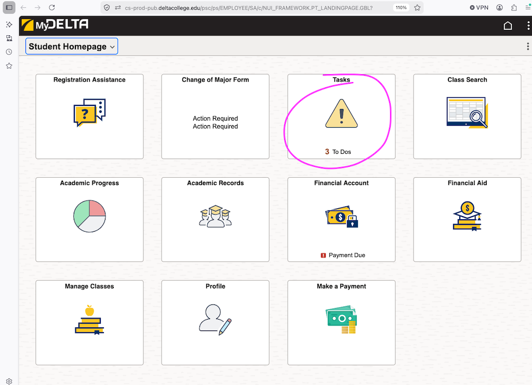Open bookmarks star icon in the sidebar
The height and width of the screenshot is (385, 532).
click(9, 66)
